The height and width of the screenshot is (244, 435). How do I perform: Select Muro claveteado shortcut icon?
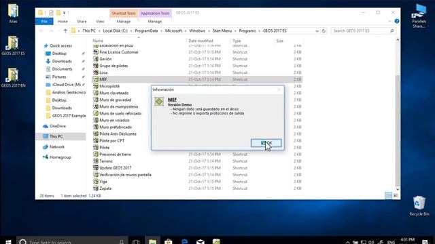tap(96, 93)
